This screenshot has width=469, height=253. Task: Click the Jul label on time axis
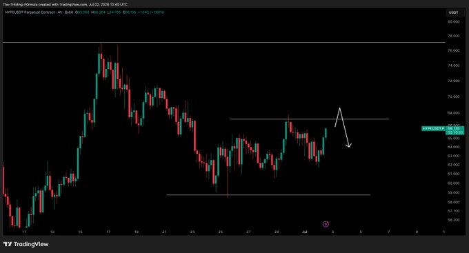pos(305,232)
